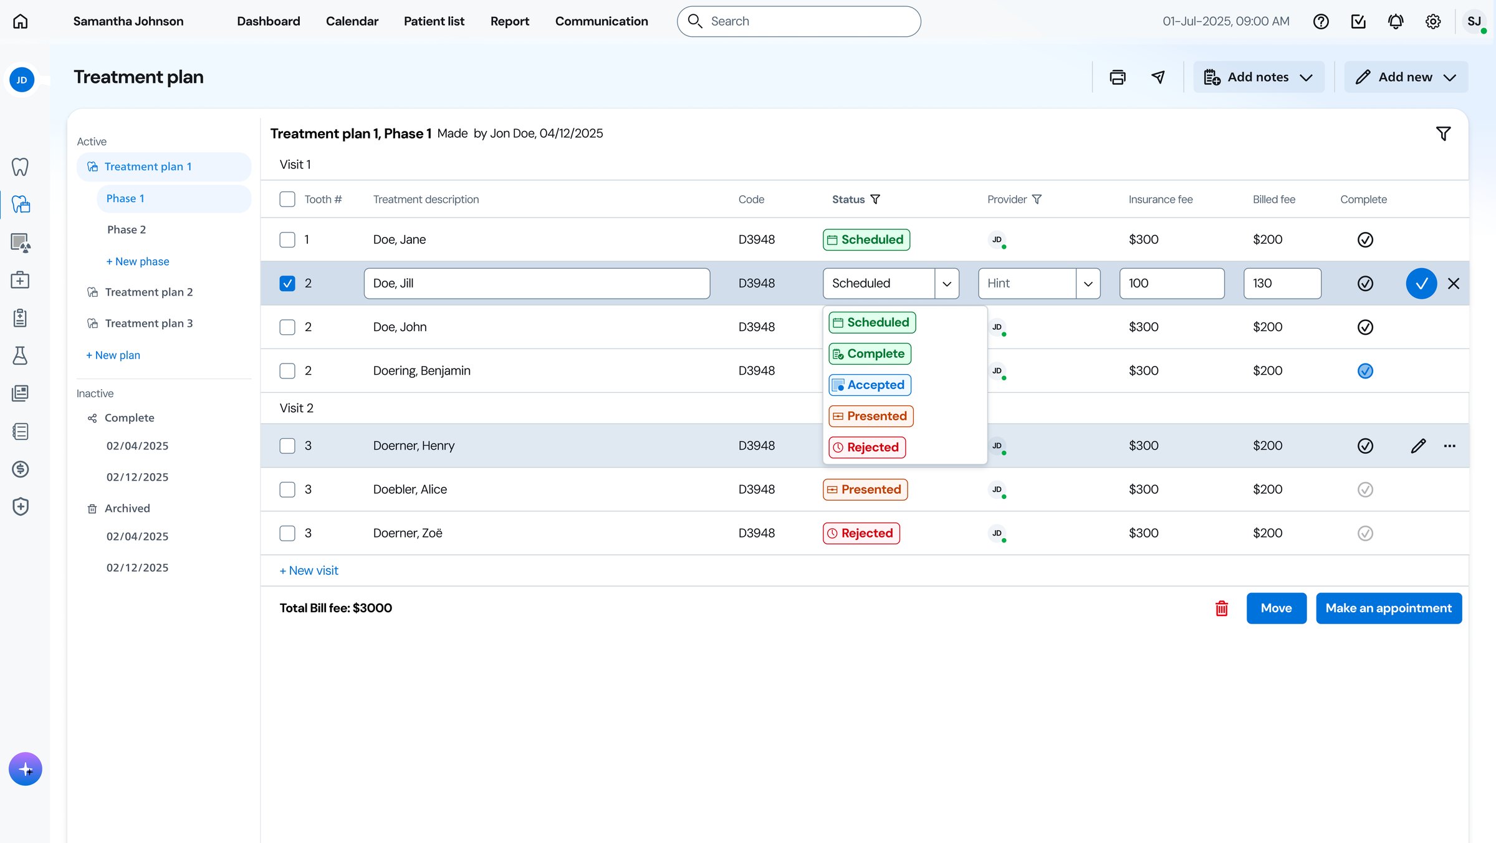Click the red trash delete icon
1496x843 pixels.
tap(1222, 608)
